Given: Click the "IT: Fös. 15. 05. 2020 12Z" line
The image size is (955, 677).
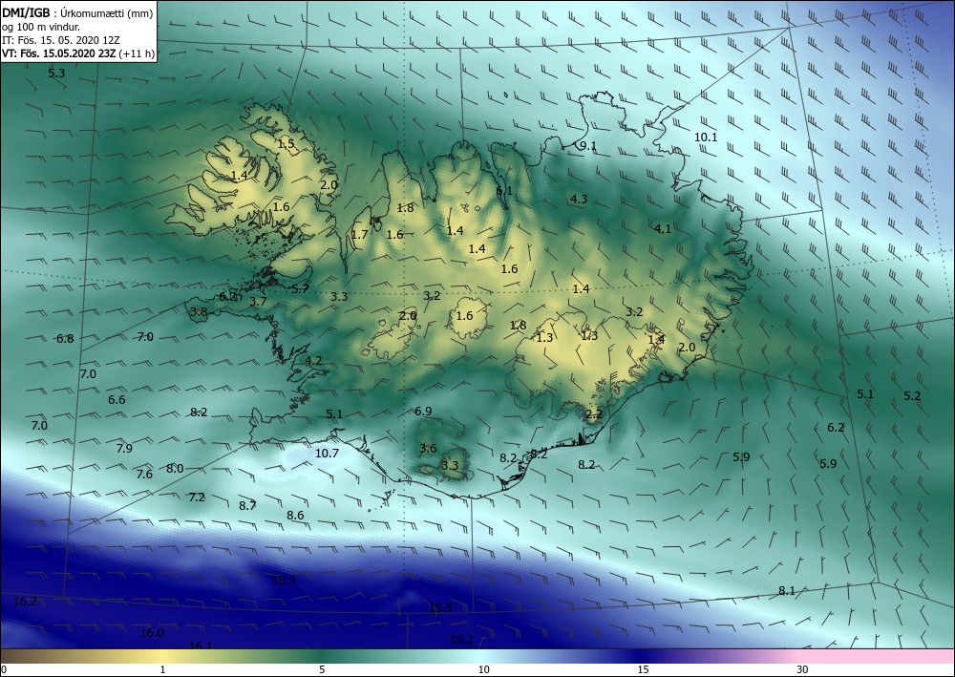Looking at the screenshot, I should tap(61, 40).
